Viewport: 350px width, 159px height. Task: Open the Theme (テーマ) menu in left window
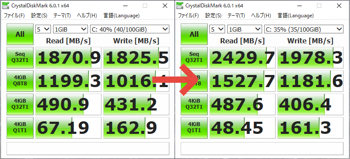click(62, 16)
